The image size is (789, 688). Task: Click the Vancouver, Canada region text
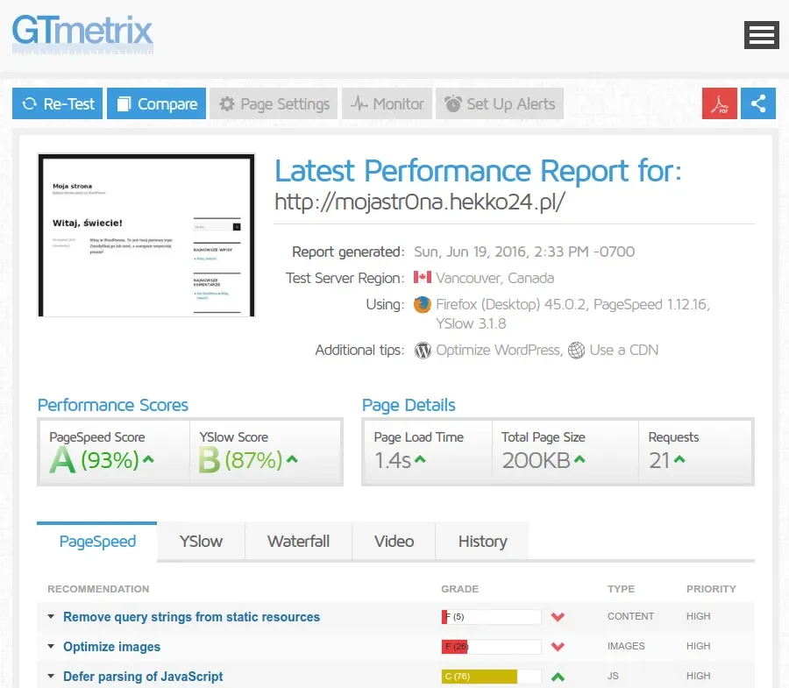(494, 278)
